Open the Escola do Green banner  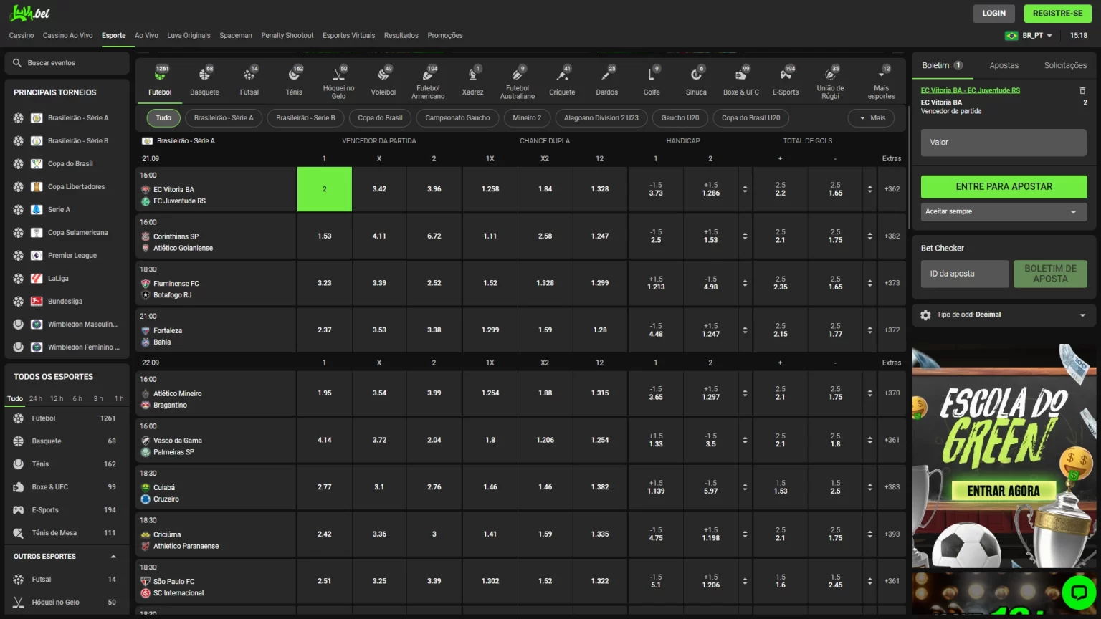point(1004,457)
